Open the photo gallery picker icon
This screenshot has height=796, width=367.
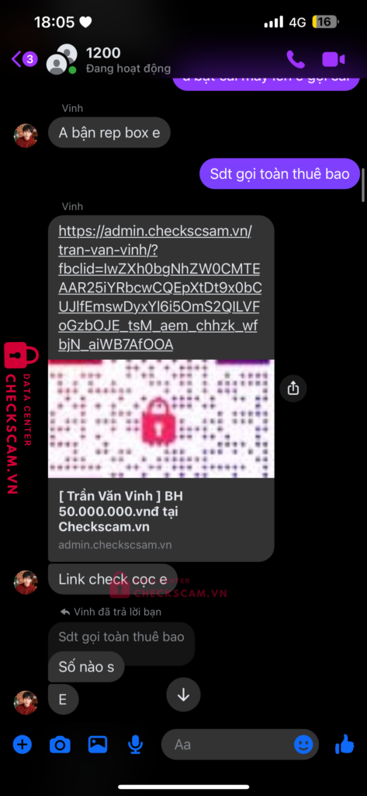(97, 744)
